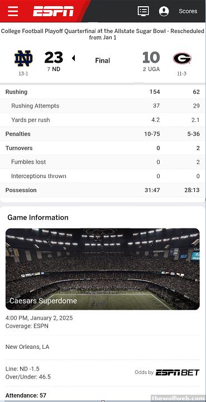Viewport: 206px width, 402px height.
Task: Select the UGA team abbreviation
Action: [154, 69]
